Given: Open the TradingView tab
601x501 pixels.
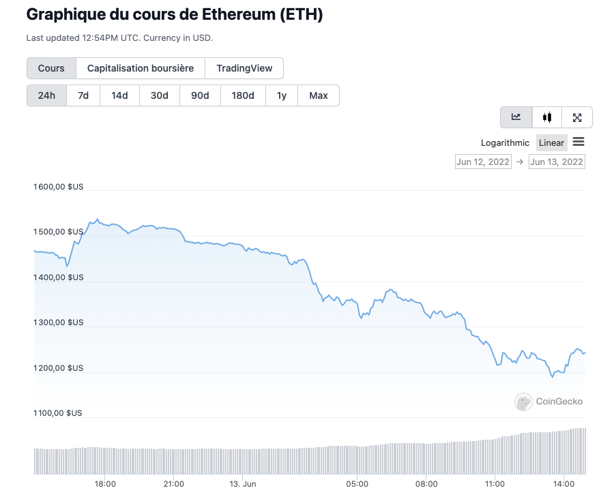Looking at the screenshot, I should (x=244, y=68).
